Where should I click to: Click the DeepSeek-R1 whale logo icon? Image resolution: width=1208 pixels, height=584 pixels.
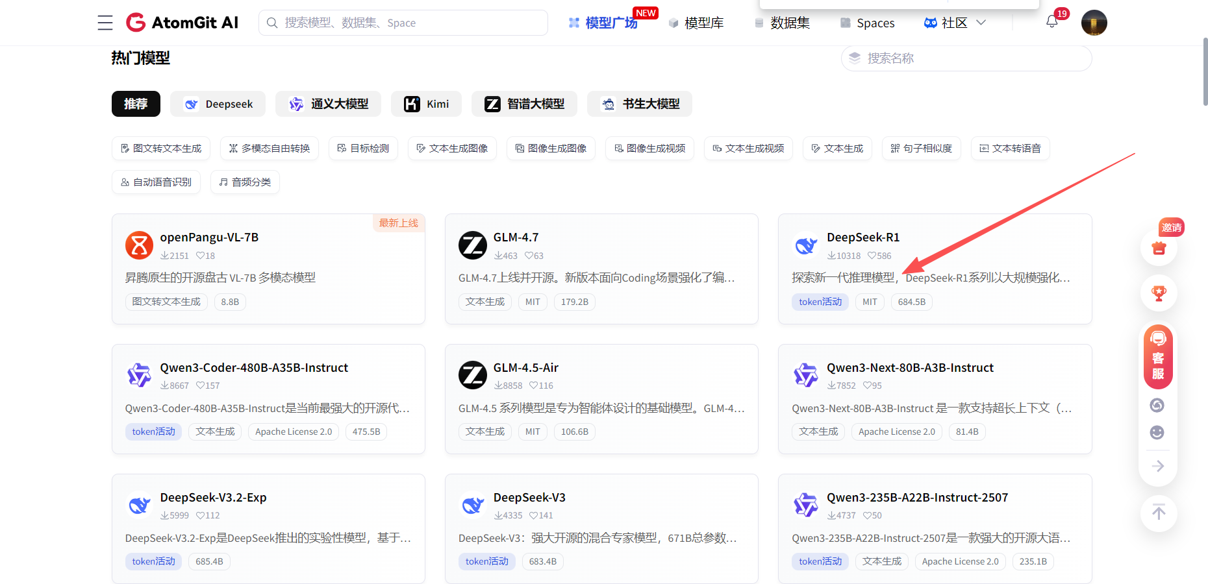[806, 245]
